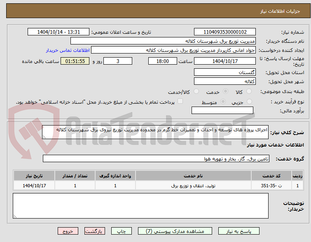Open مشاهده مدارک پیوستی (7) attachments
Screen dimensions: 311x242
click(175, 231)
